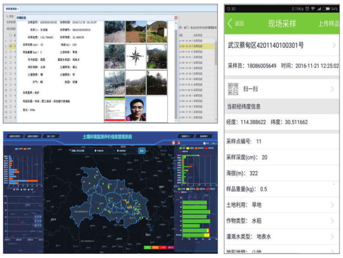Open the photo showing the small hut on the field

pos(157,32)
